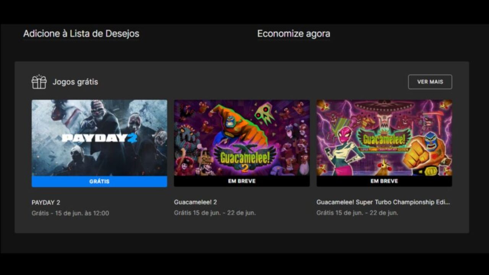Click the gift box icon beside Jogos grátis
This screenshot has width=489, height=275.
coord(39,82)
